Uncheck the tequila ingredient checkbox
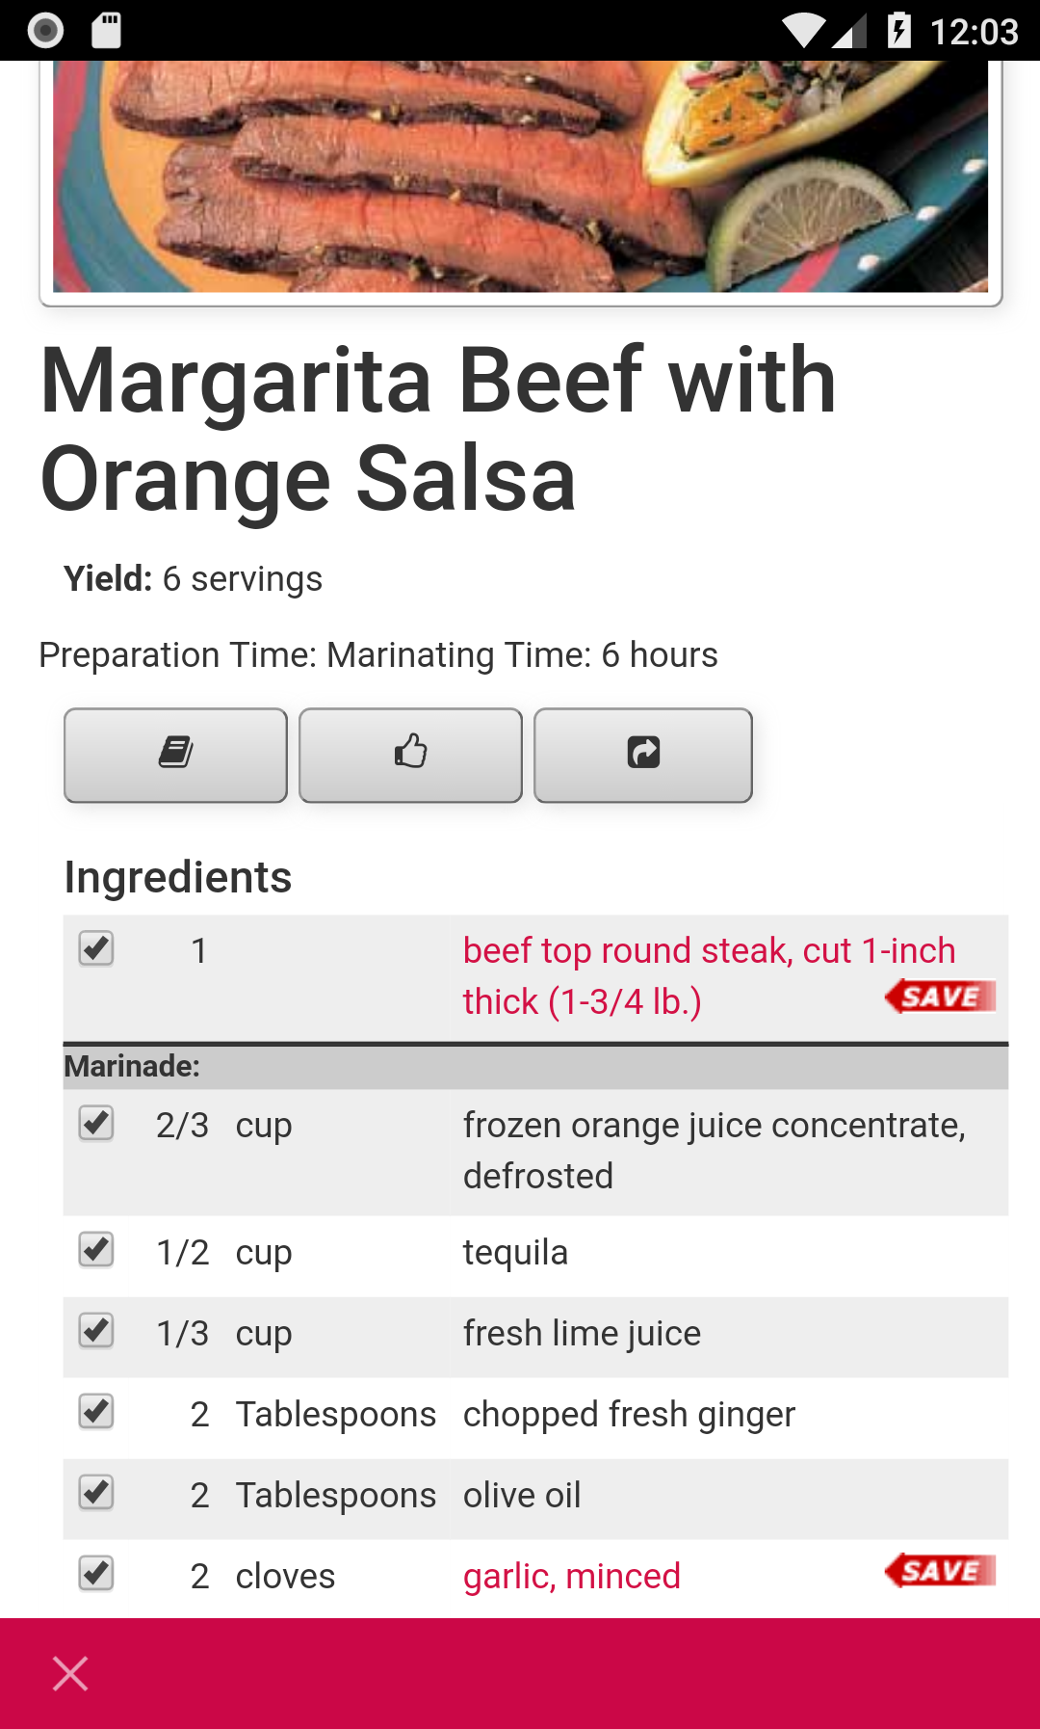Screen dimensions: 1040x1729 (x=96, y=1250)
